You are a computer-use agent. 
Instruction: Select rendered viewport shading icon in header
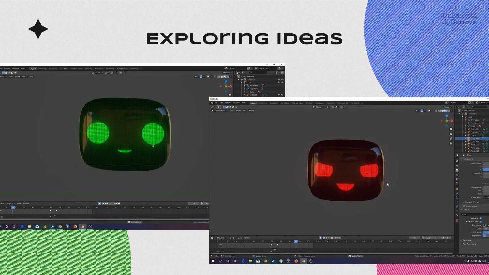point(449,111)
